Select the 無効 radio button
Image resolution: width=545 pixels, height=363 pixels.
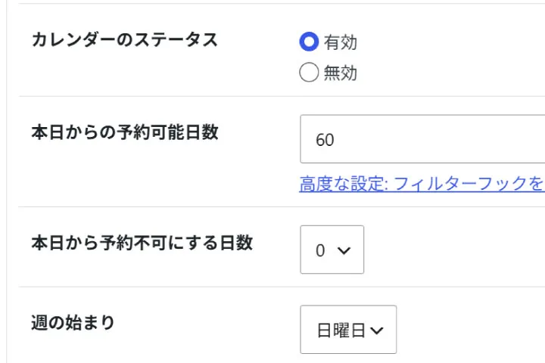coord(309,73)
